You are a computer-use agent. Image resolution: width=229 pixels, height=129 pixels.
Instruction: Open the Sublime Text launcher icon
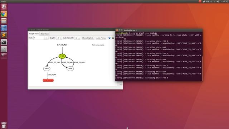coord(4,35)
